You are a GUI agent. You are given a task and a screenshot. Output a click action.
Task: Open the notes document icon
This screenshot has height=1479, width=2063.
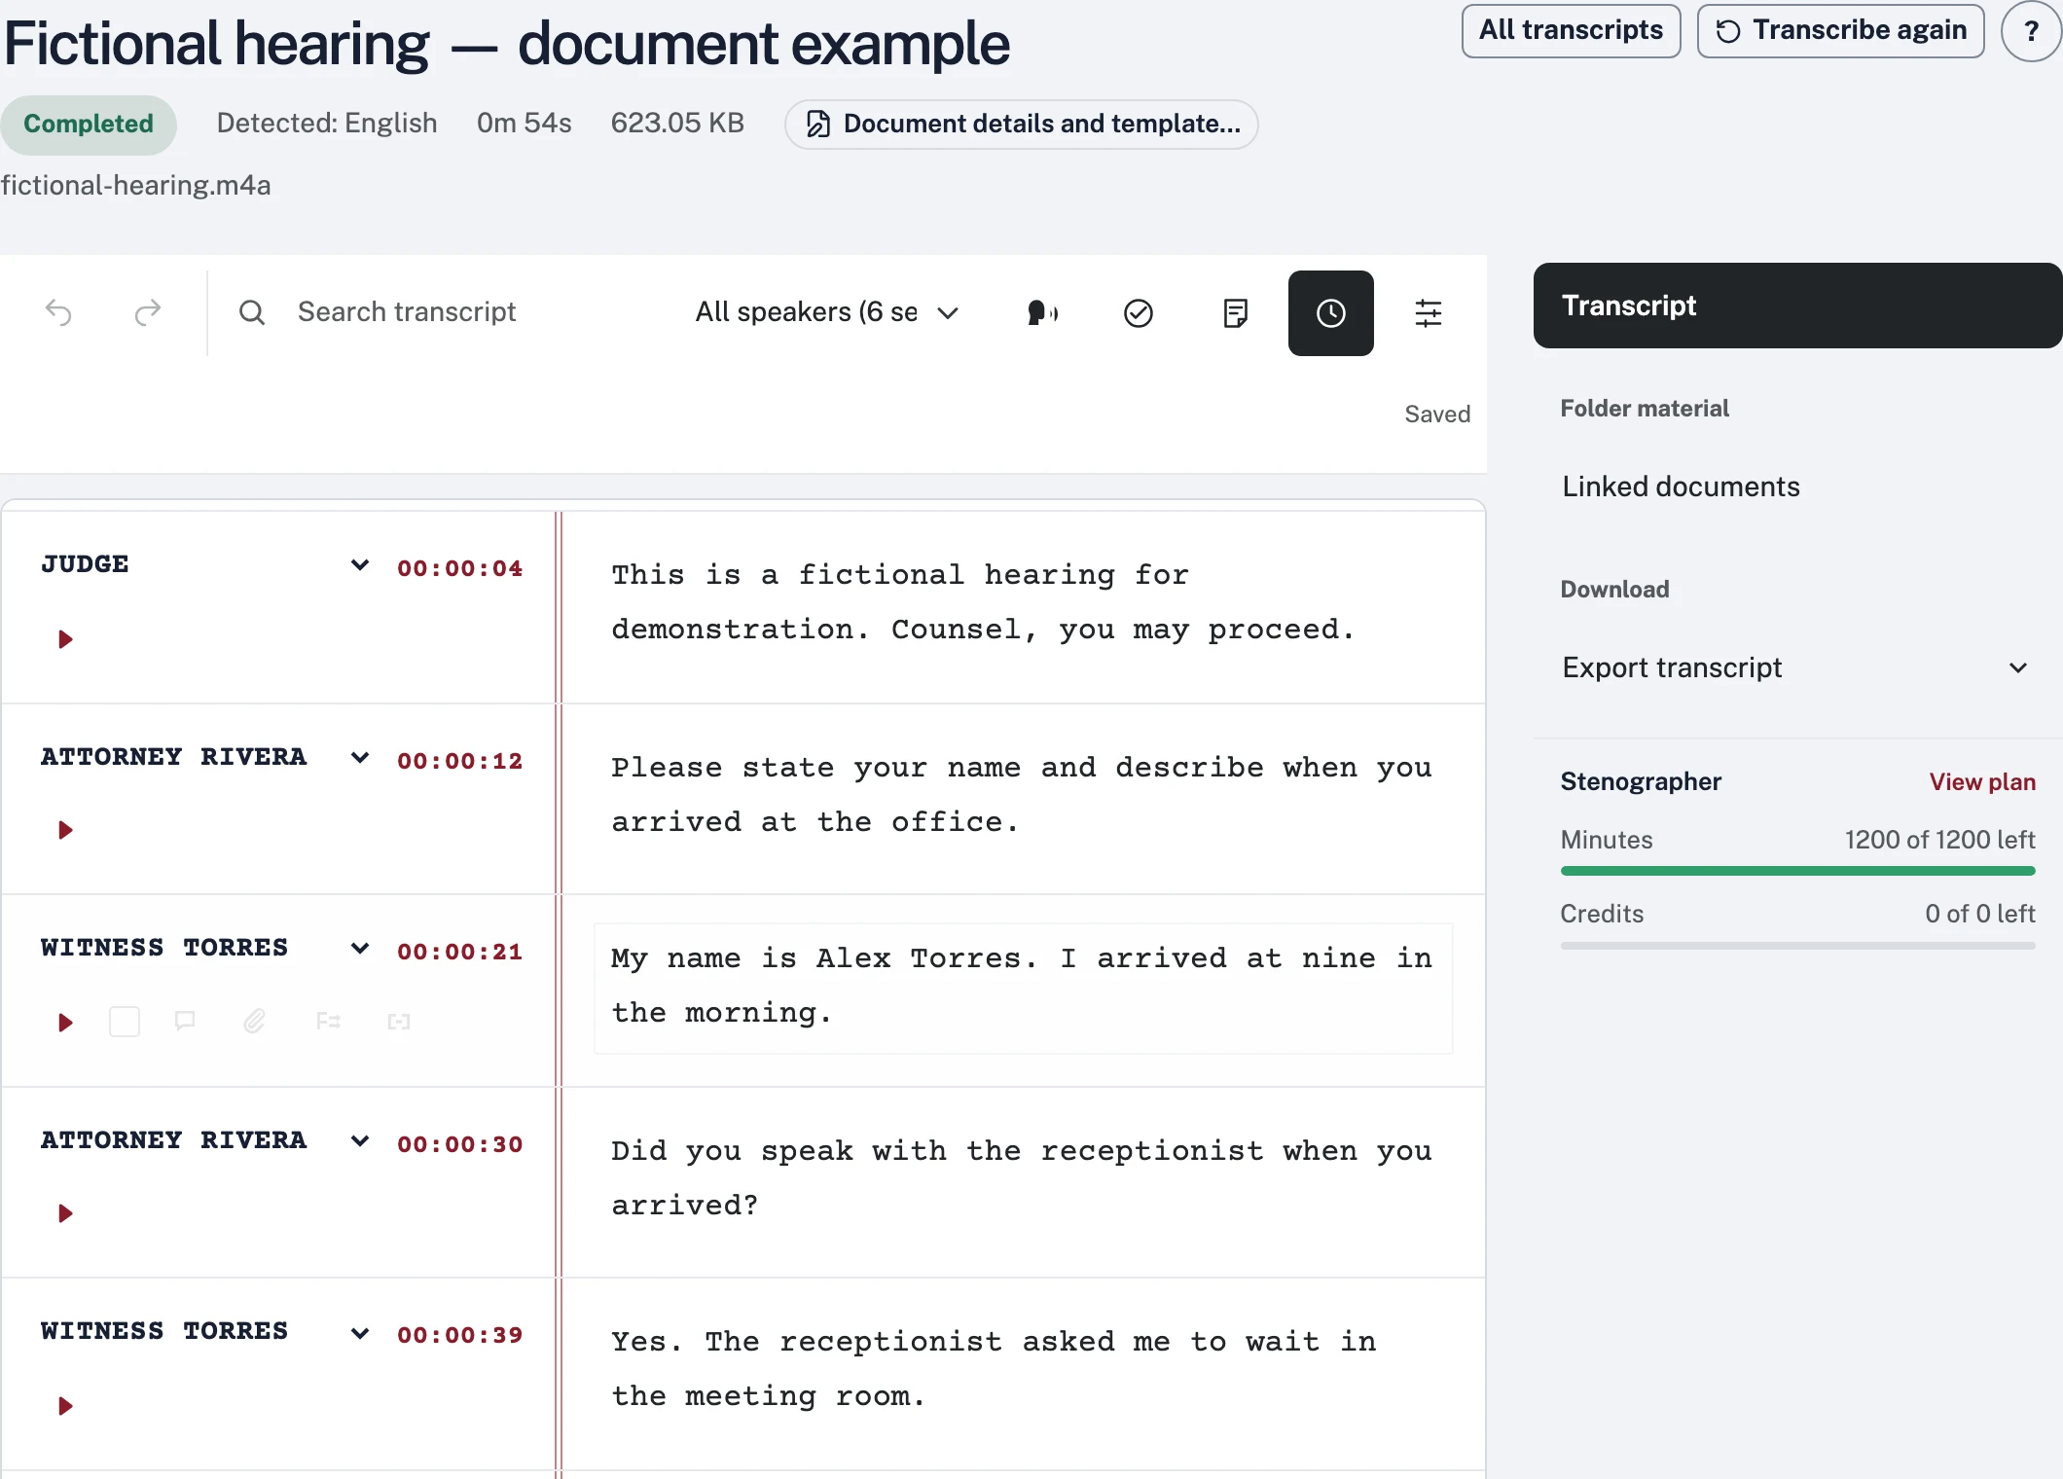(1235, 312)
